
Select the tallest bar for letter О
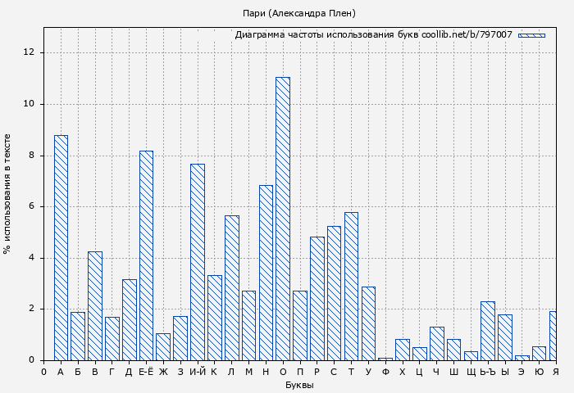click(283, 219)
